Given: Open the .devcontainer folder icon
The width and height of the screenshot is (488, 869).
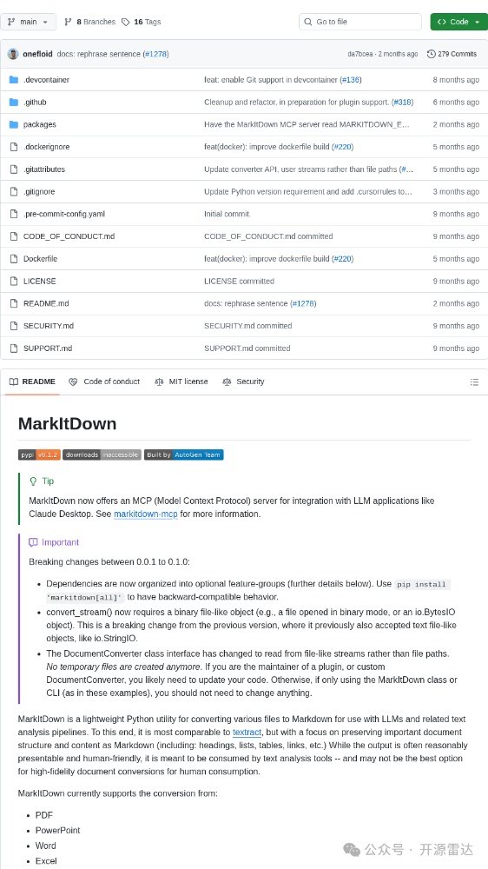Looking at the screenshot, I should pos(14,80).
